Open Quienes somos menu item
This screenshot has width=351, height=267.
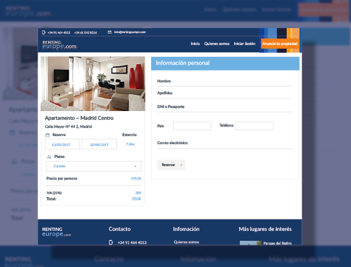[217, 44]
